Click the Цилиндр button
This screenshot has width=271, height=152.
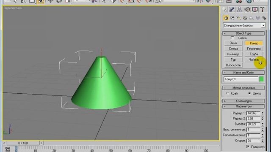tap(233, 54)
